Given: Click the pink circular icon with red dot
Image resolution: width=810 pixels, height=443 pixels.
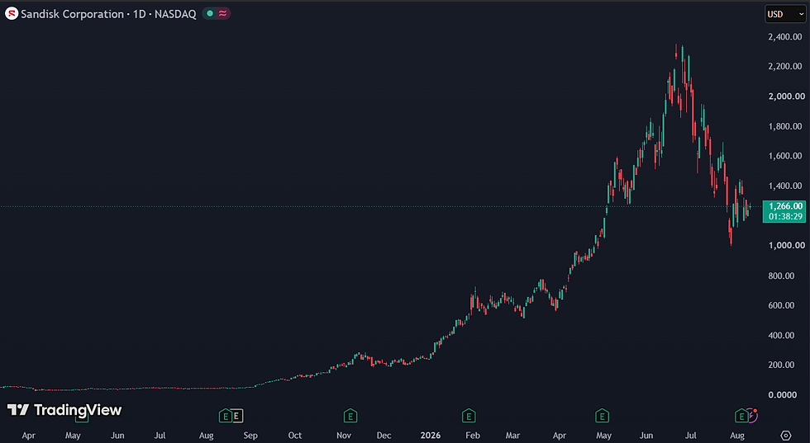Looking at the screenshot, I should pos(752,415).
